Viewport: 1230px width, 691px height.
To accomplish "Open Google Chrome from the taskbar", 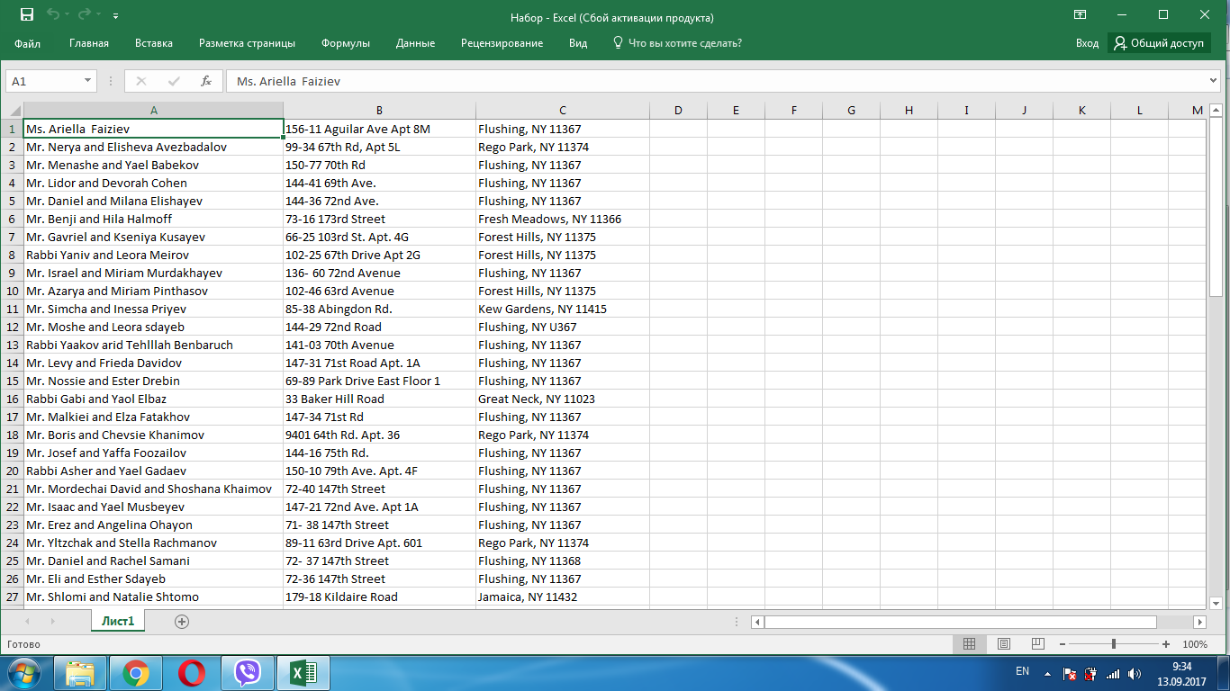I will pos(136,673).
